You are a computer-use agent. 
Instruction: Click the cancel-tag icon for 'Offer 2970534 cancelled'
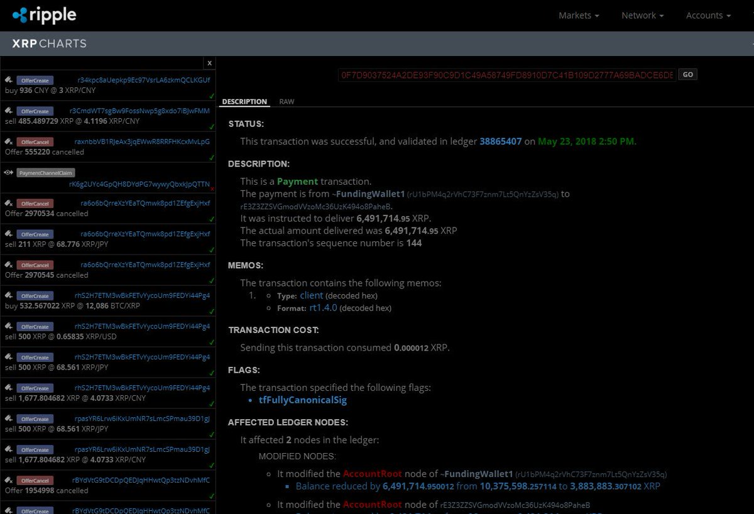(9, 203)
